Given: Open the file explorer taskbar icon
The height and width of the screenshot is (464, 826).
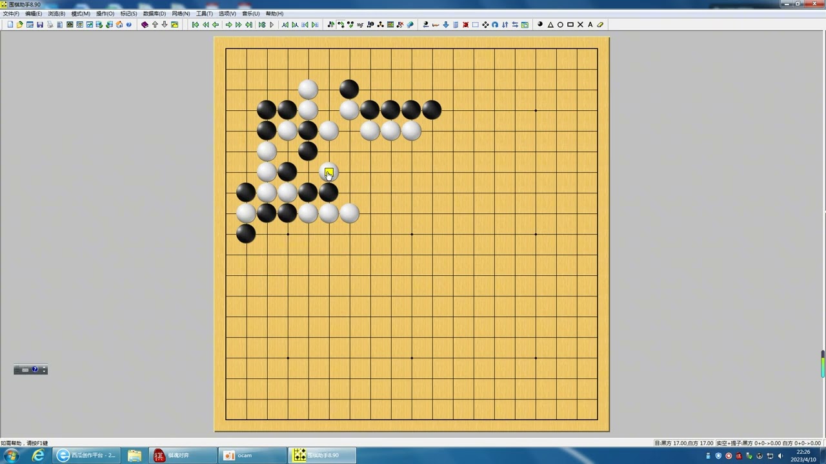Looking at the screenshot, I should 134,456.
